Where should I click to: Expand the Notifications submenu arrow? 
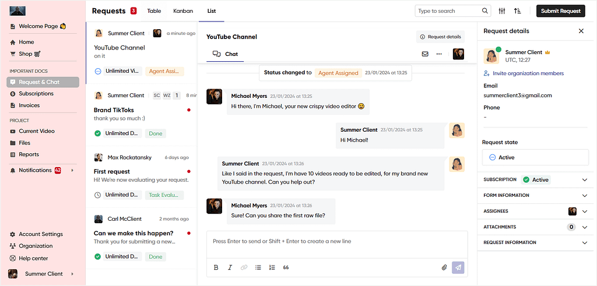(x=72, y=171)
